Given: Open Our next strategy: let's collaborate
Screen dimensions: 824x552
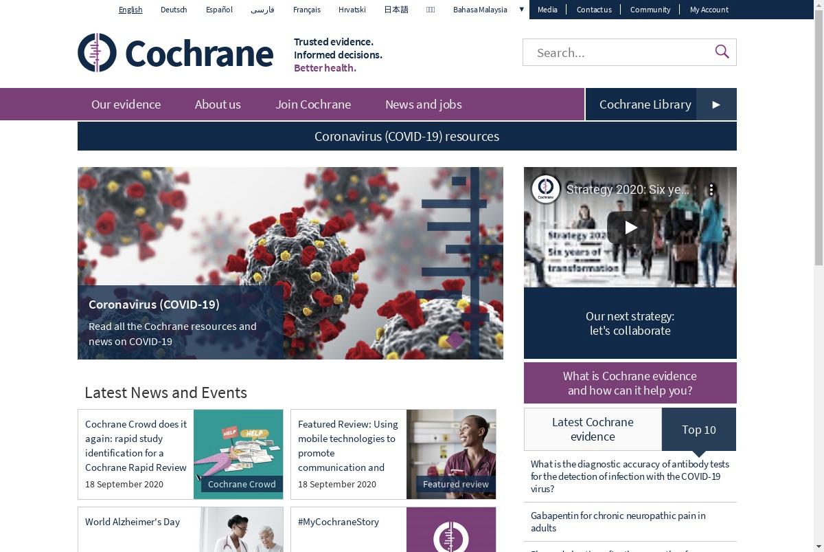Looking at the screenshot, I should [x=630, y=323].
